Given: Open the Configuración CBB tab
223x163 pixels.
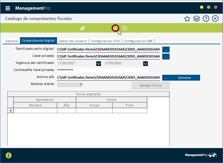Looking at the screenshot, I should pos(138,41).
